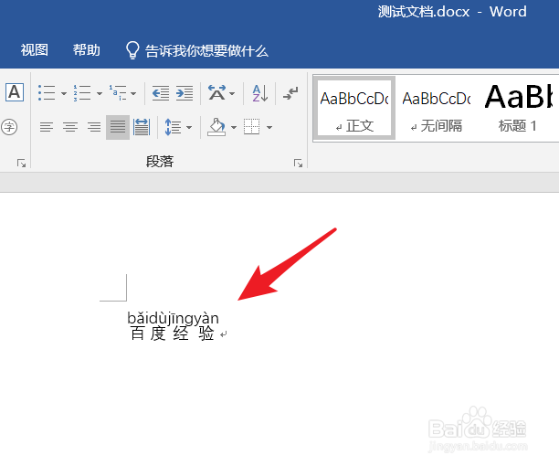Click the character border A icon

pos(15,92)
